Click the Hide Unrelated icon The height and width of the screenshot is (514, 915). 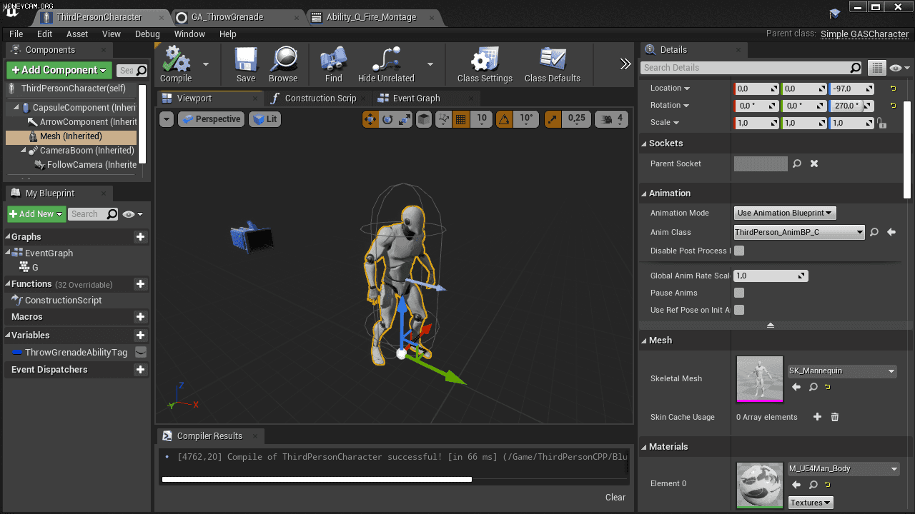point(386,64)
